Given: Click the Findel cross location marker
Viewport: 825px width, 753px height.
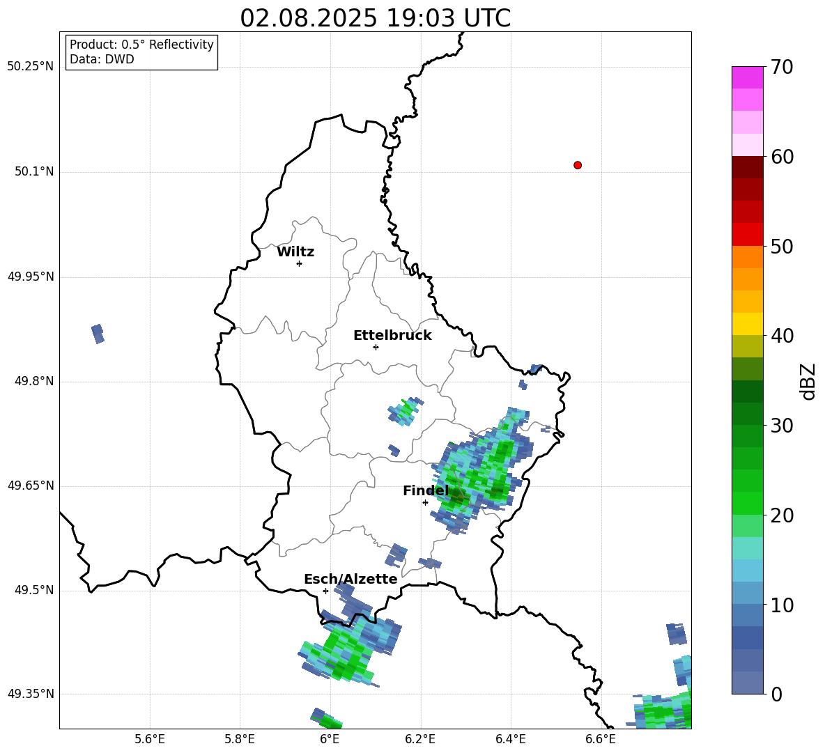Looking at the screenshot, I should coord(425,502).
